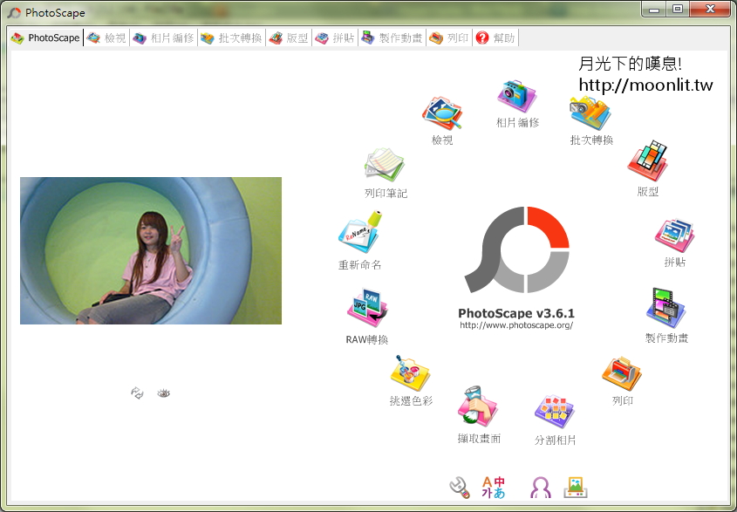737x512 pixels.
Task: Click the refresh arrows icon below the photo
Action: [137, 393]
